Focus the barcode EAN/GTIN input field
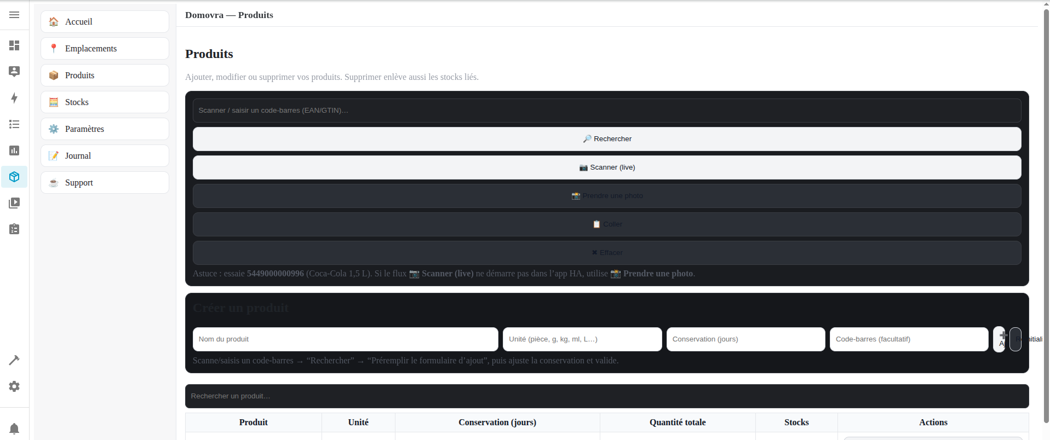 tap(606, 111)
